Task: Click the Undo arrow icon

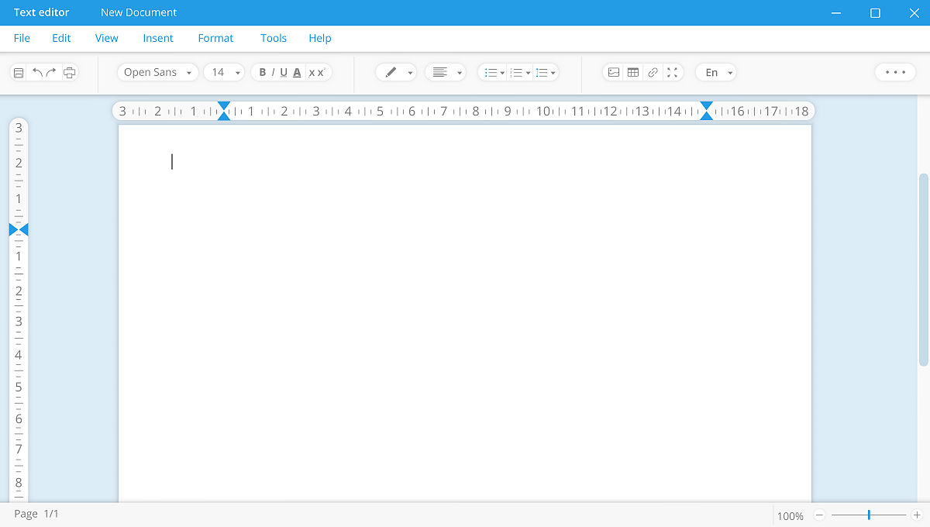Action: (x=36, y=73)
